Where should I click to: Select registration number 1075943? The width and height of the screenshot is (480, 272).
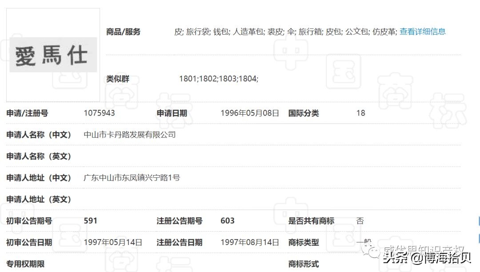click(x=99, y=113)
